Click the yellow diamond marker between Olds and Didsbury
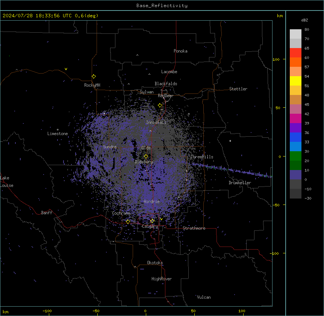 146,156
